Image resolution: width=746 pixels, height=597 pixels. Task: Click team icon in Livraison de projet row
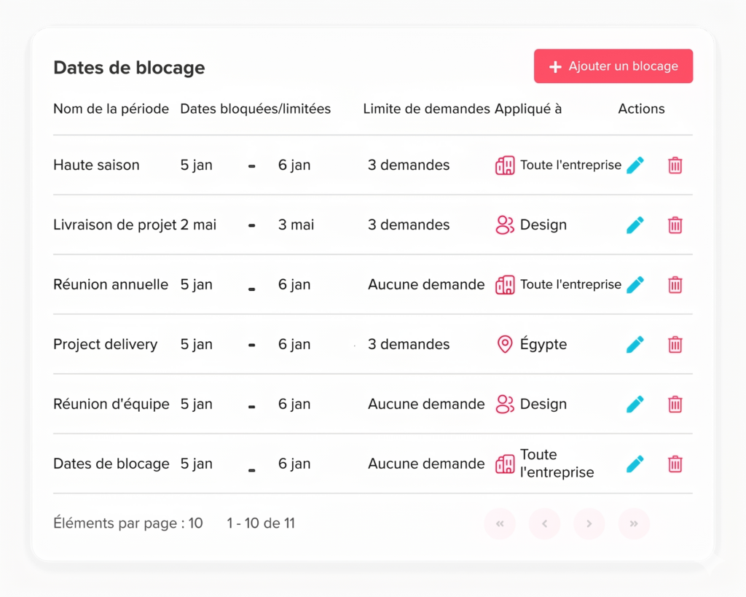[x=505, y=225]
